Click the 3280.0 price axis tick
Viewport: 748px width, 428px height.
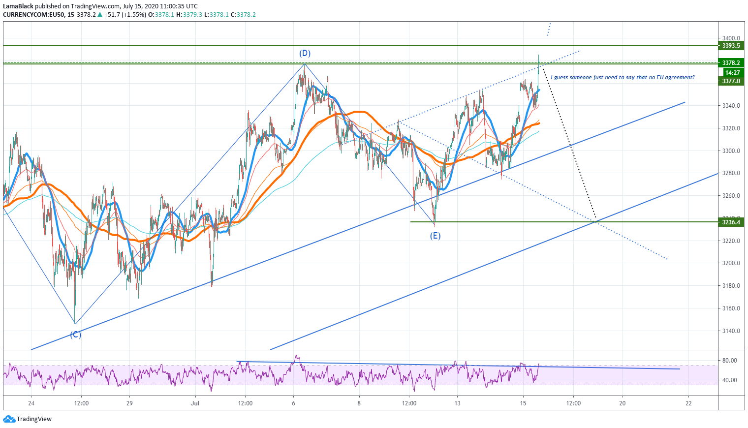731,173
